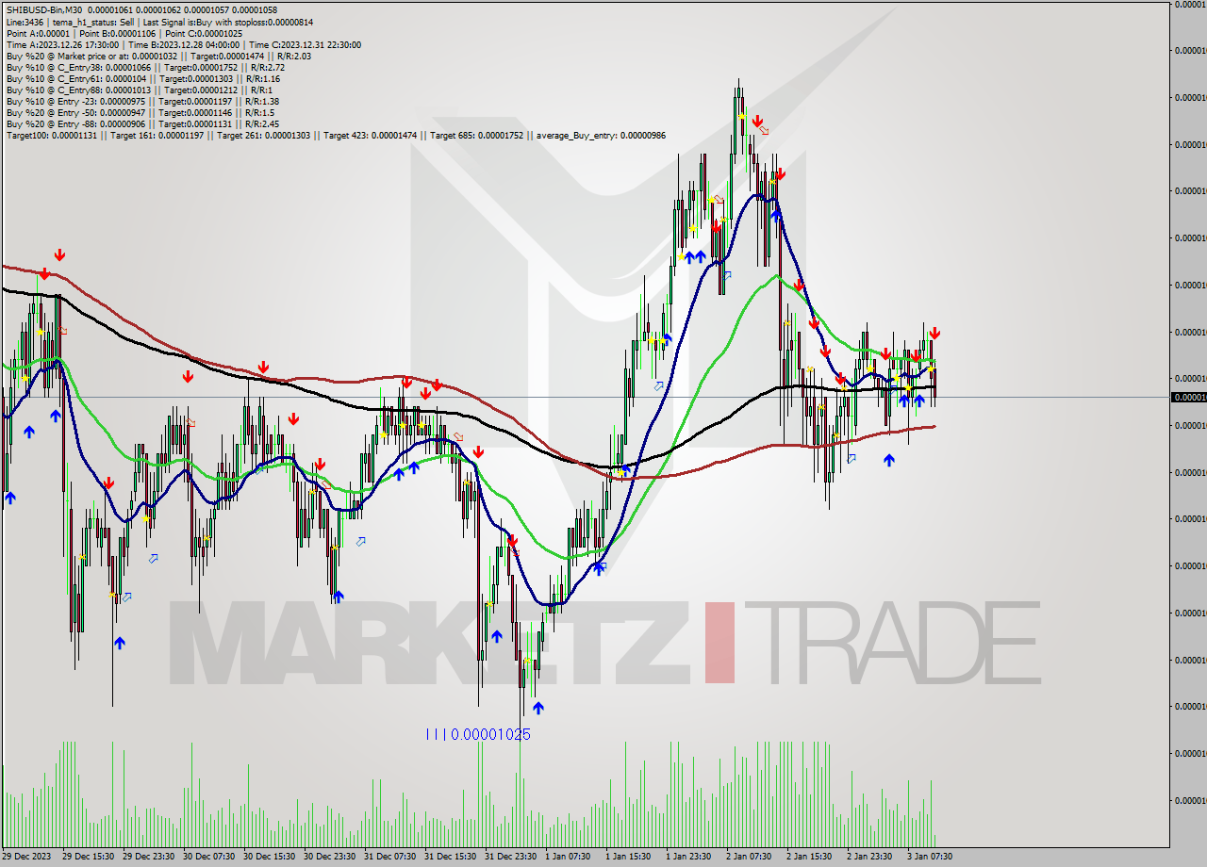
Task: Click the highlighted current price tag on the price axis
Action: coord(1188,397)
